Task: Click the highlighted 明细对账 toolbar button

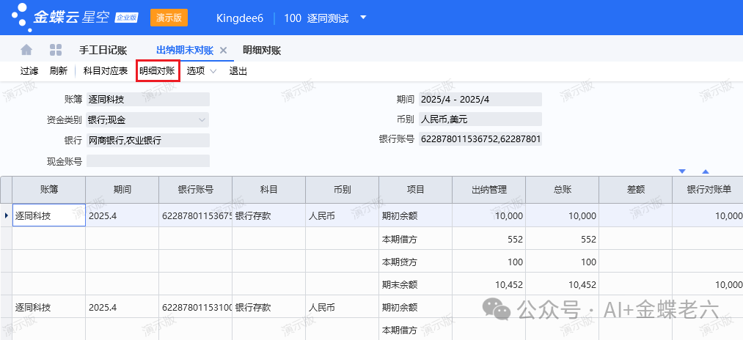Action: click(157, 71)
